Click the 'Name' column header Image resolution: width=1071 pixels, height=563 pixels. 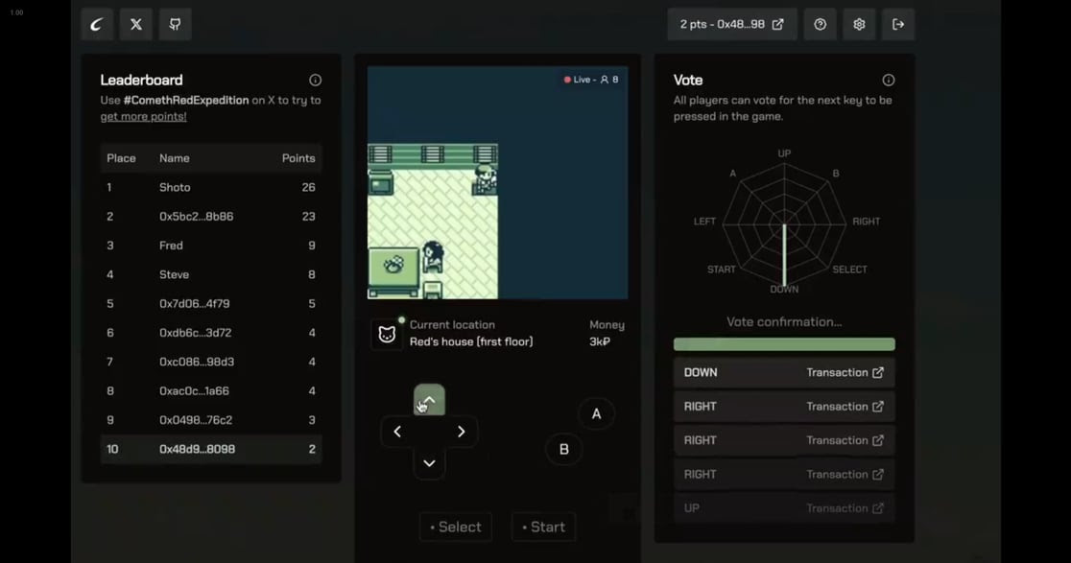coord(174,158)
